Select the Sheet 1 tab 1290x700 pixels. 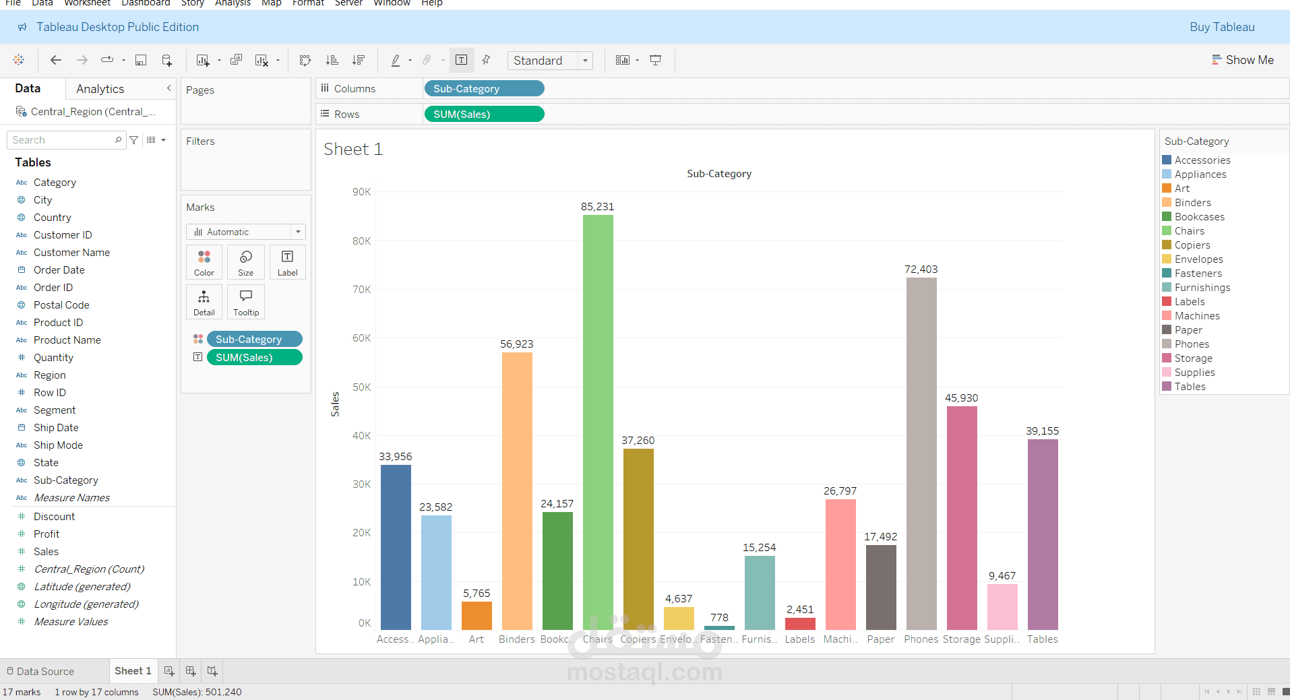click(133, 671)
